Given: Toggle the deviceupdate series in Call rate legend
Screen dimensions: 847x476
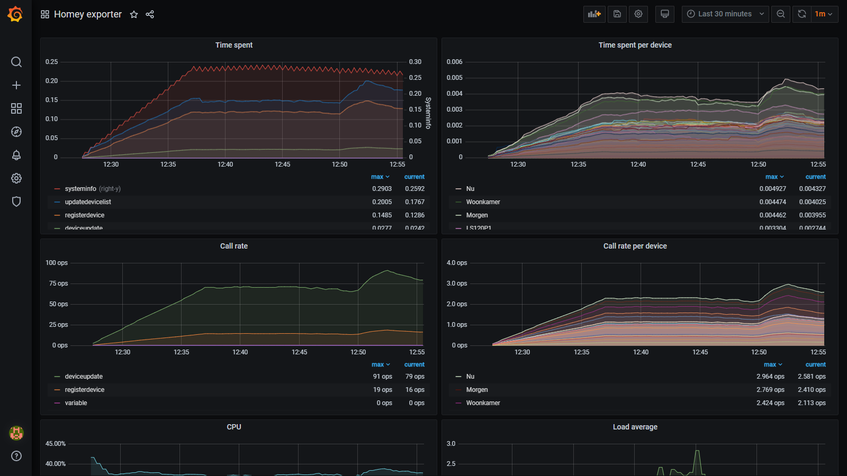Looking at the screenshot, I should coord(84,377).
